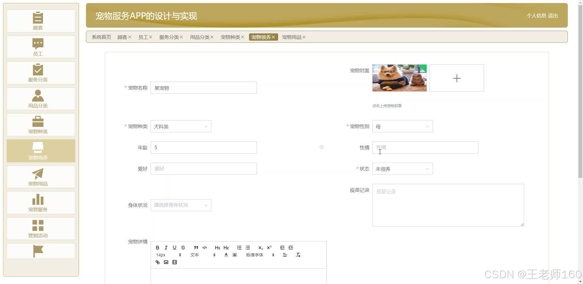This screenshot has height=284, width=583.
Task: Insert a code block in the editor
Action: [x=205, y=248]
